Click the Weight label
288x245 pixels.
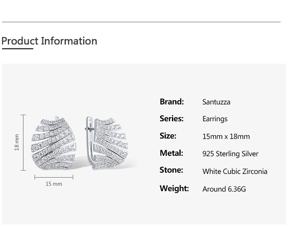174,189
